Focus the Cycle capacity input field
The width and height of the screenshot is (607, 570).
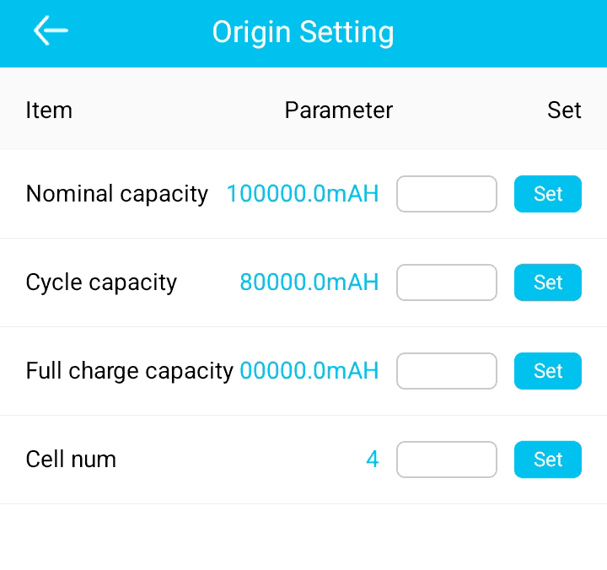click(447, 282)
